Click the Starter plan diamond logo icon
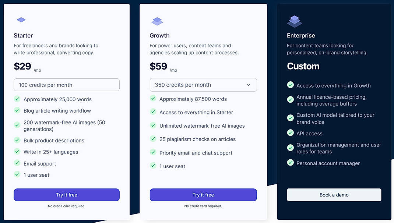Viewport: 394px width, 223px height. (21, 20)
